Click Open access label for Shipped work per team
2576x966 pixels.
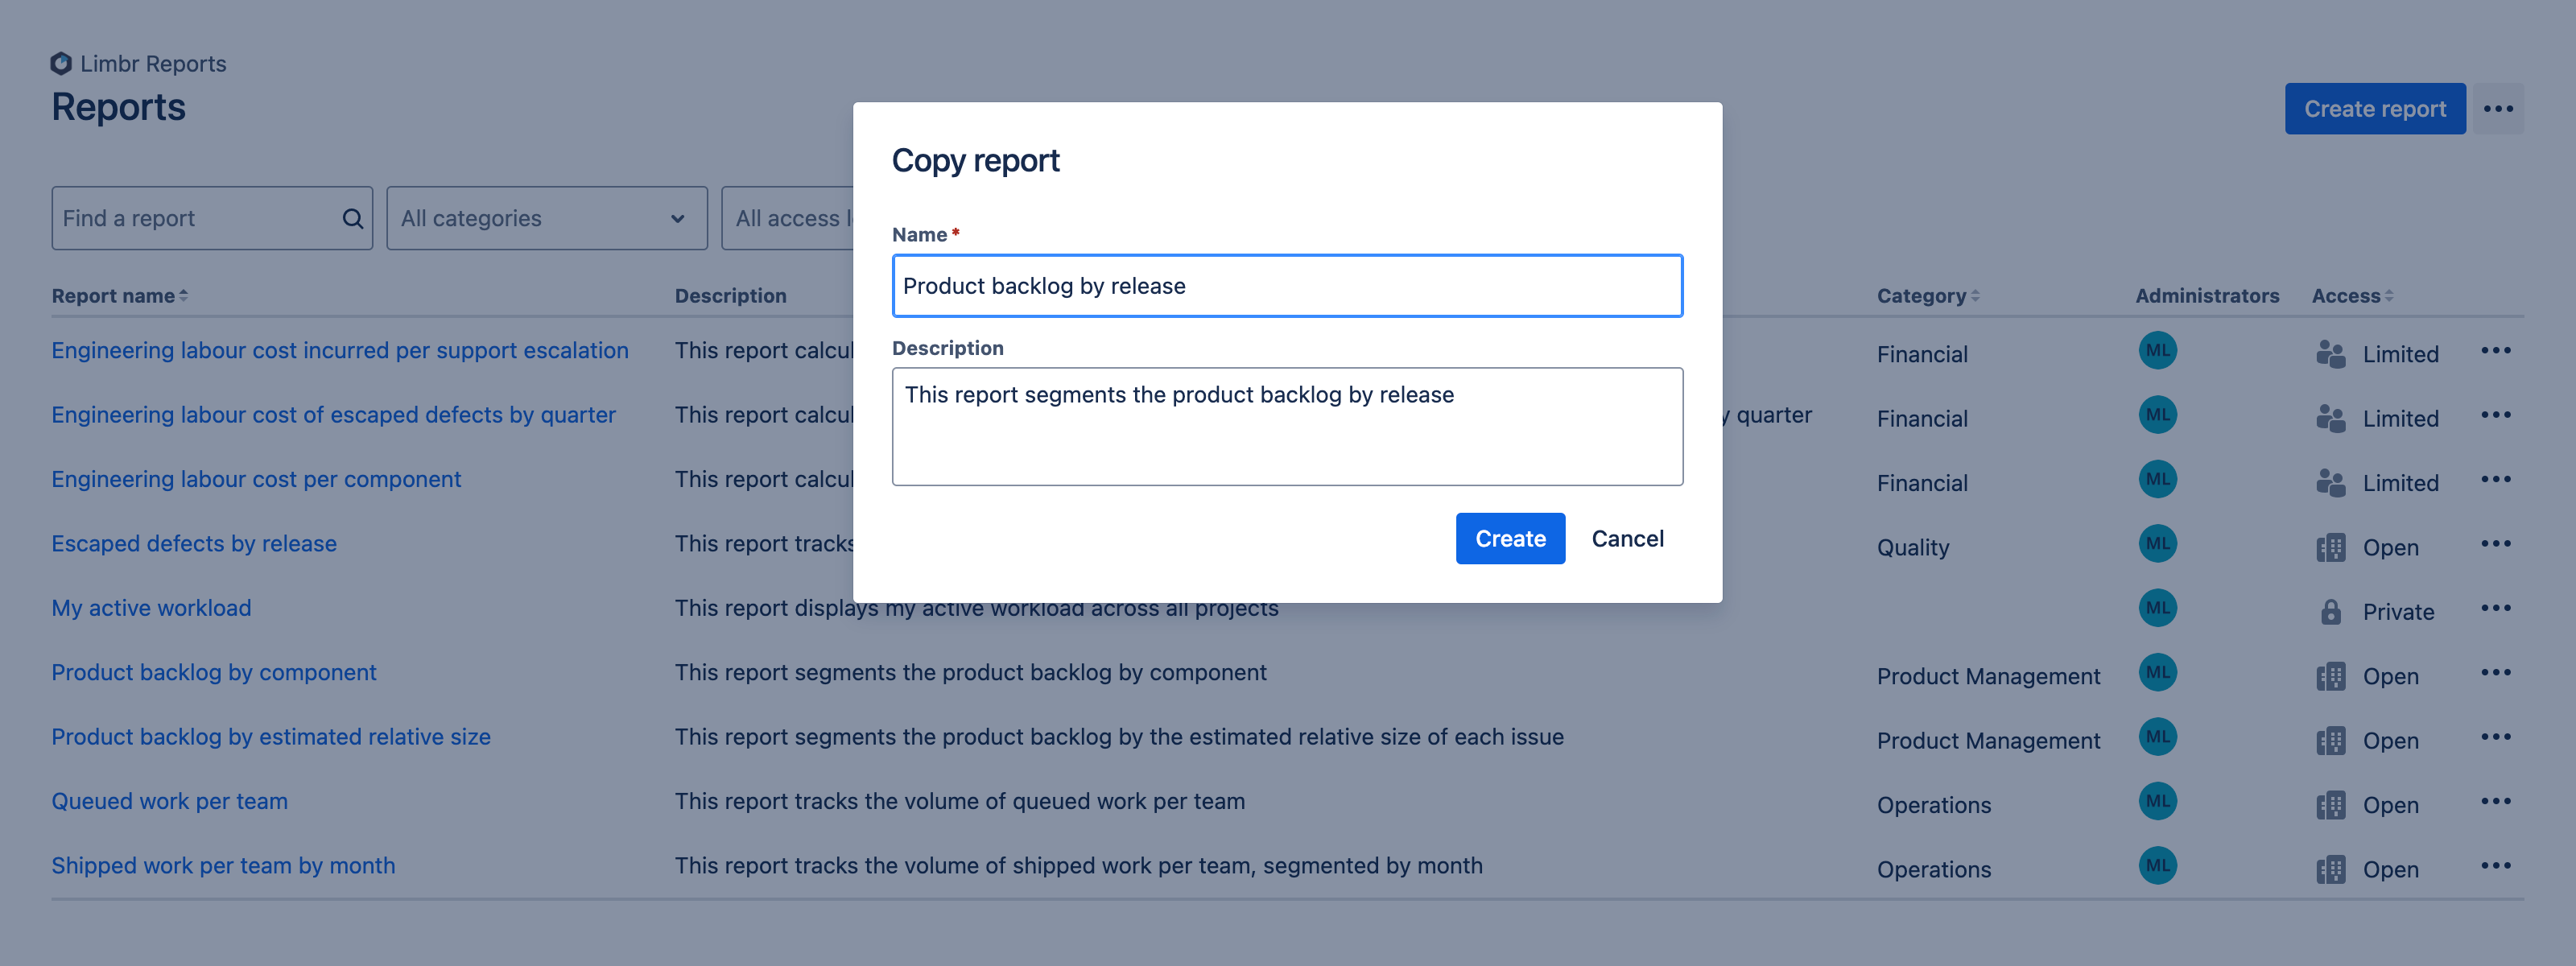point(2389,869)
